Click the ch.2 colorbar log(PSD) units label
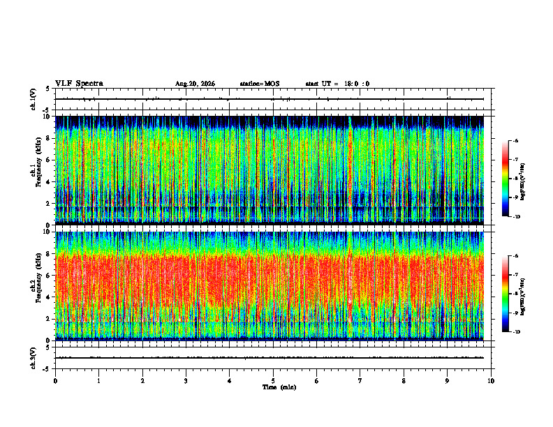The height and width of the screenshot is (427, 553). click(x=524, y=297)
